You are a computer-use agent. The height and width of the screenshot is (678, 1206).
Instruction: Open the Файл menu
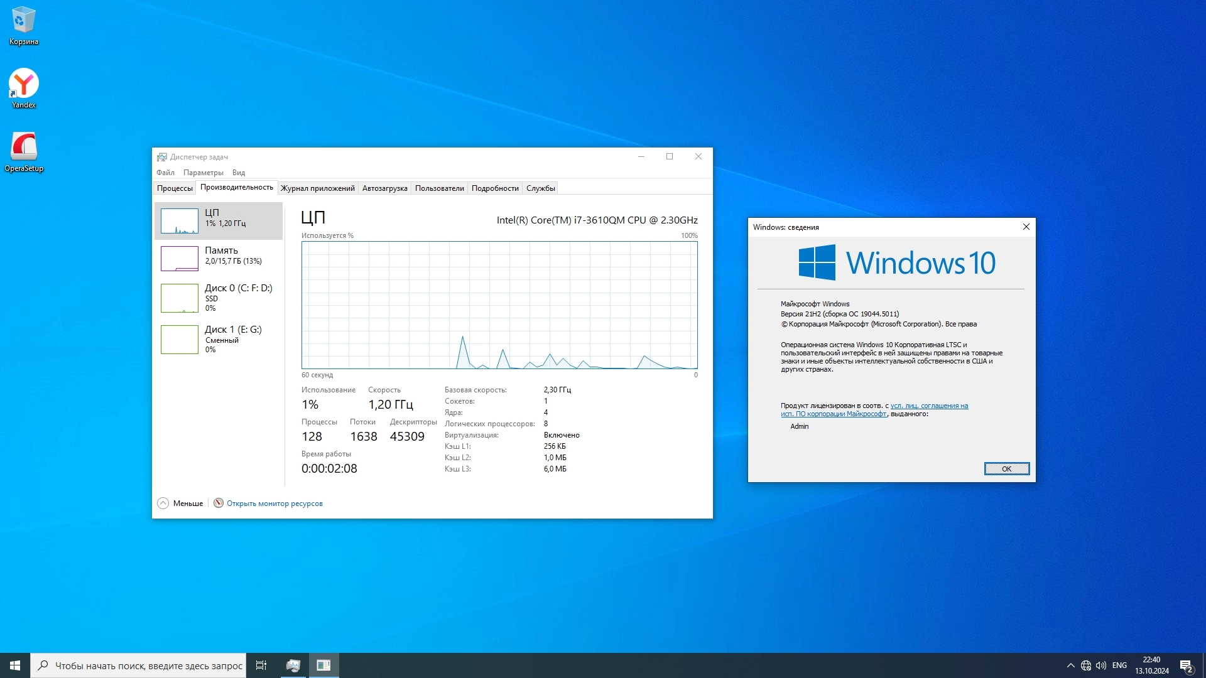click(165, 173)
